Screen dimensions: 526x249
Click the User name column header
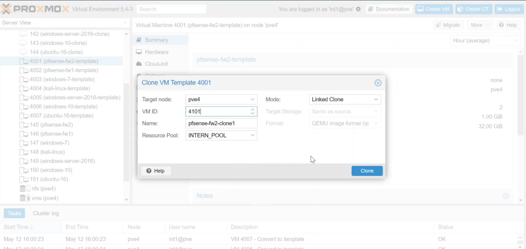coord(195,227)
